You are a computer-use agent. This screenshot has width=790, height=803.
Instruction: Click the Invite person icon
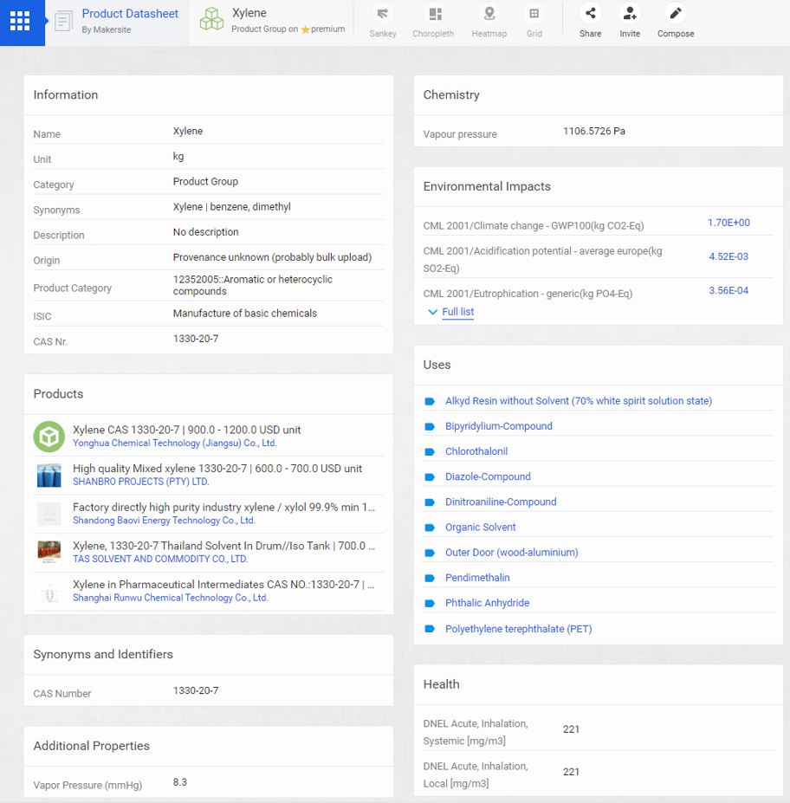(630, 14)
